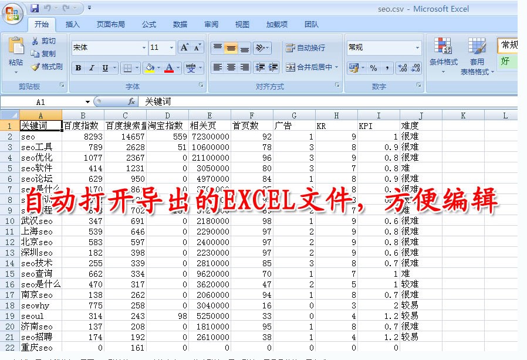Screen dimensions: 527x360
Task: Switch to the 加载项 tab
Action: click(x=276, y=25)
